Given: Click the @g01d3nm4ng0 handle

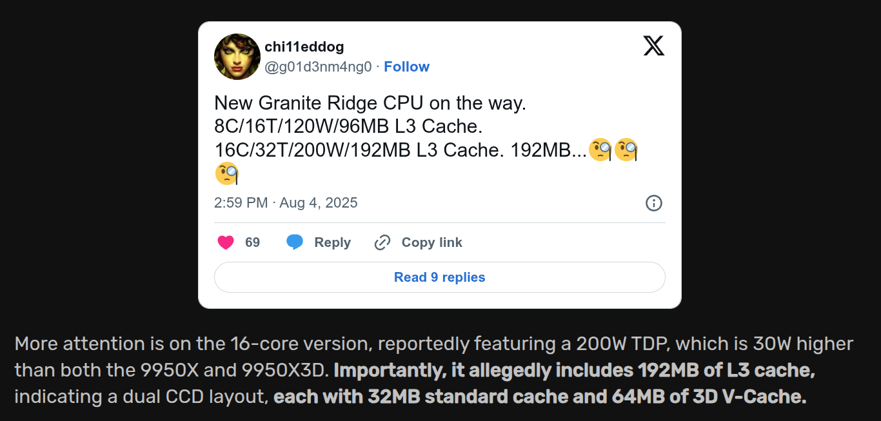Looking at the screenshot, I should point(318,67).
